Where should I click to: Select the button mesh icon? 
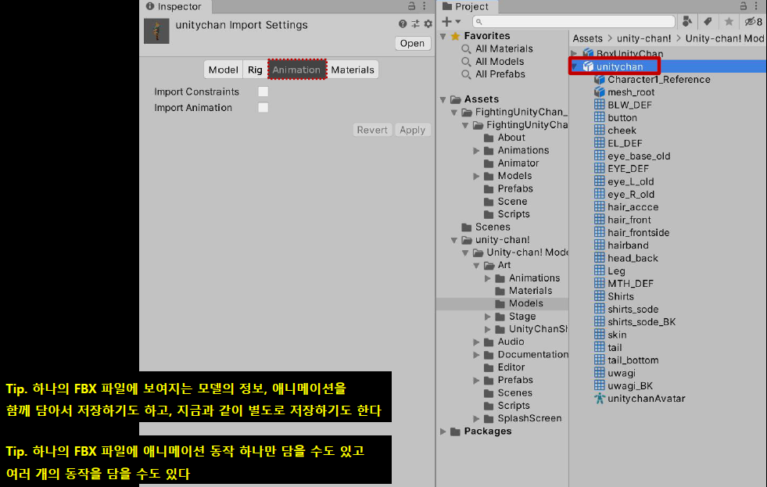(600, 116)
